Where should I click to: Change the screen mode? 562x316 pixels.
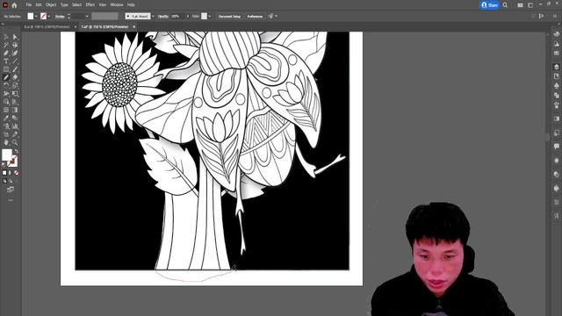click(11, 190)
